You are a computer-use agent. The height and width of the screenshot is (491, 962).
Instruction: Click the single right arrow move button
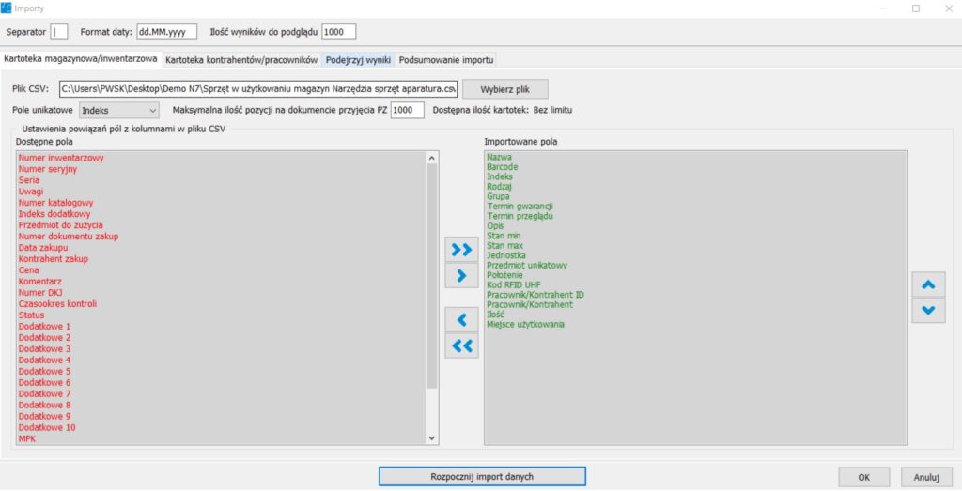(460, 276)
